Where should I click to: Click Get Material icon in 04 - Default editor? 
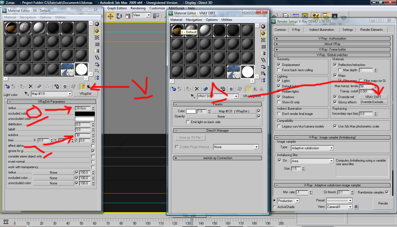pyautogui.click(x=7, y=87)
